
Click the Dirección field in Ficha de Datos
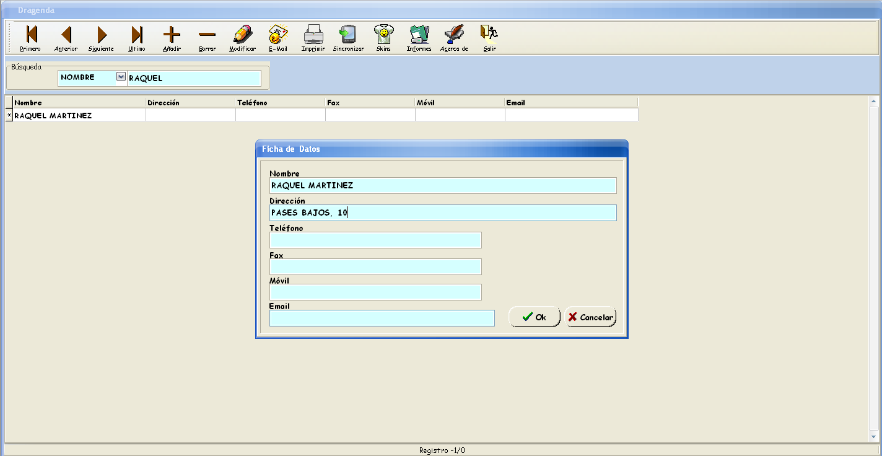coord(443,213)
